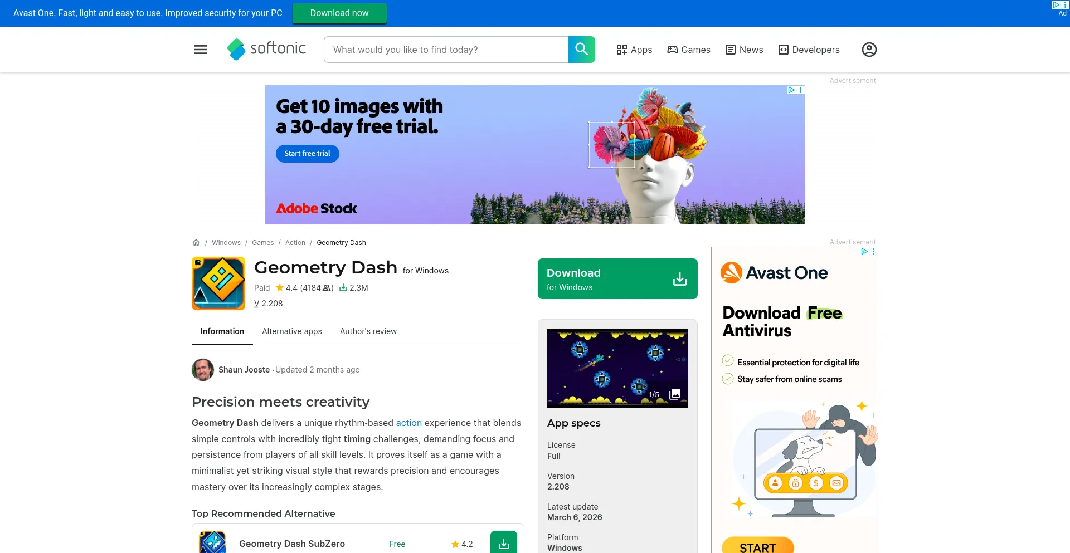Go to the News section

tap(745, 50)
